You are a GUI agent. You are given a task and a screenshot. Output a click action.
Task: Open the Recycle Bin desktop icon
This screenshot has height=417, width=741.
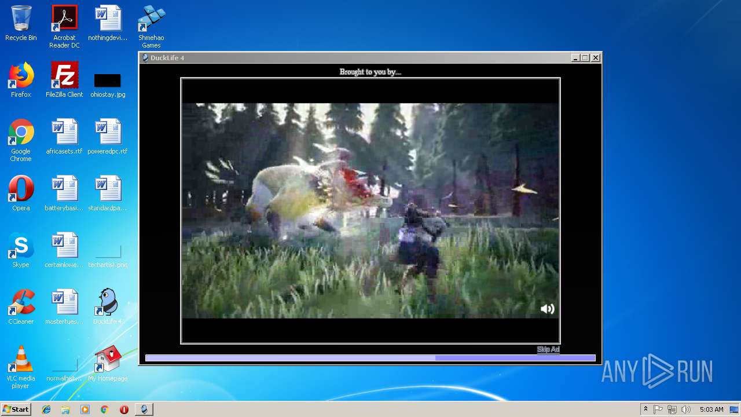pyautogui.click(x=21, y=23)
